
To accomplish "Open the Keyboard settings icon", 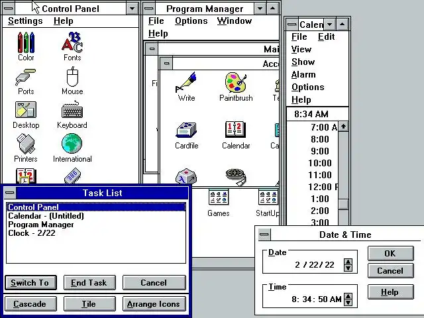I will coord(72,115).
